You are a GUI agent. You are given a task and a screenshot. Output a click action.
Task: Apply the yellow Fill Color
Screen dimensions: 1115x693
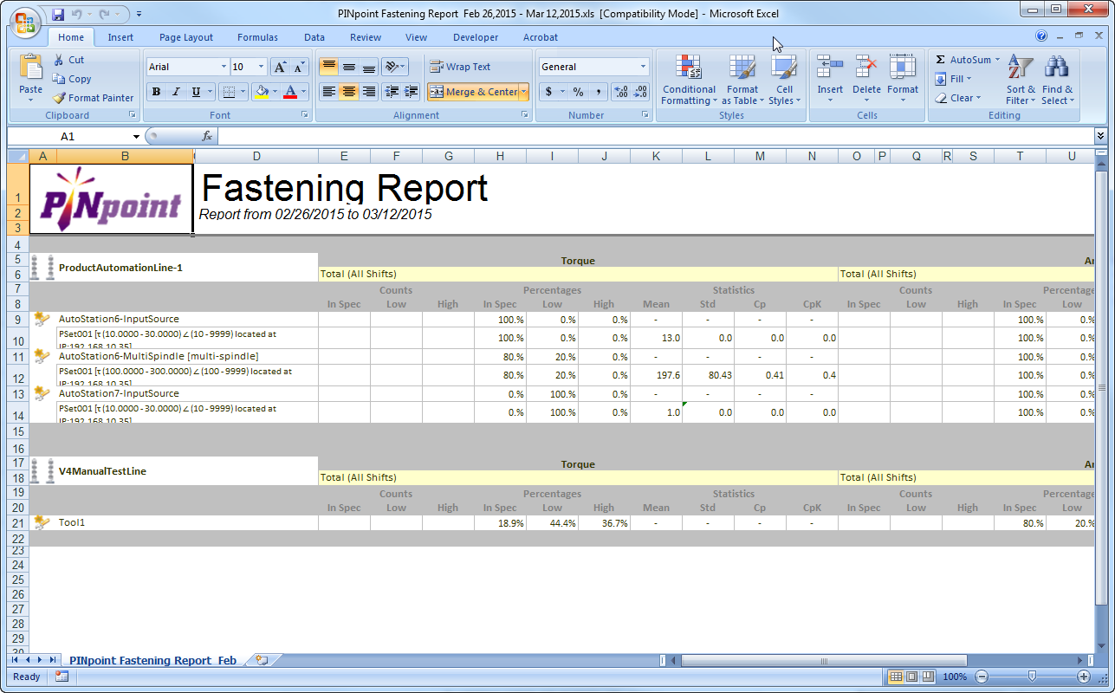(x=262, y=92)
